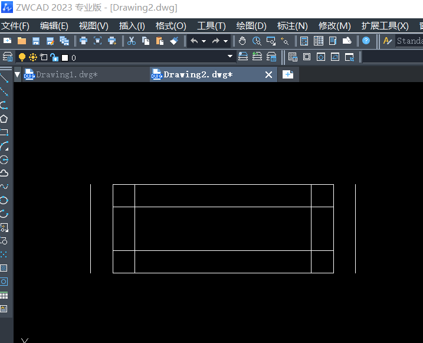The height and width of the screenshot is (343, 423).
Task: Expand the layer dropdown list
Action: click(x=230, y=57)
